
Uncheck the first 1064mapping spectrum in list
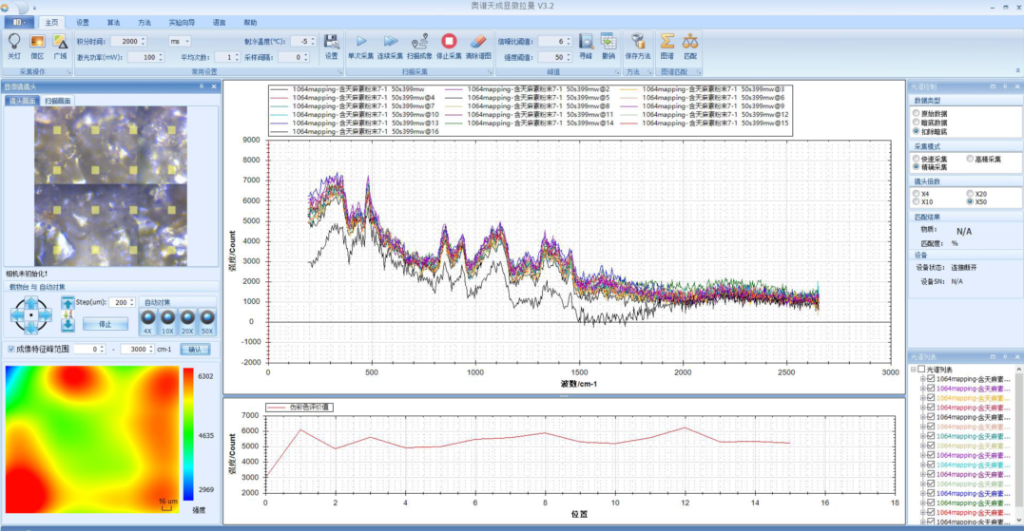pyautogui.click(x=931, y=379)
